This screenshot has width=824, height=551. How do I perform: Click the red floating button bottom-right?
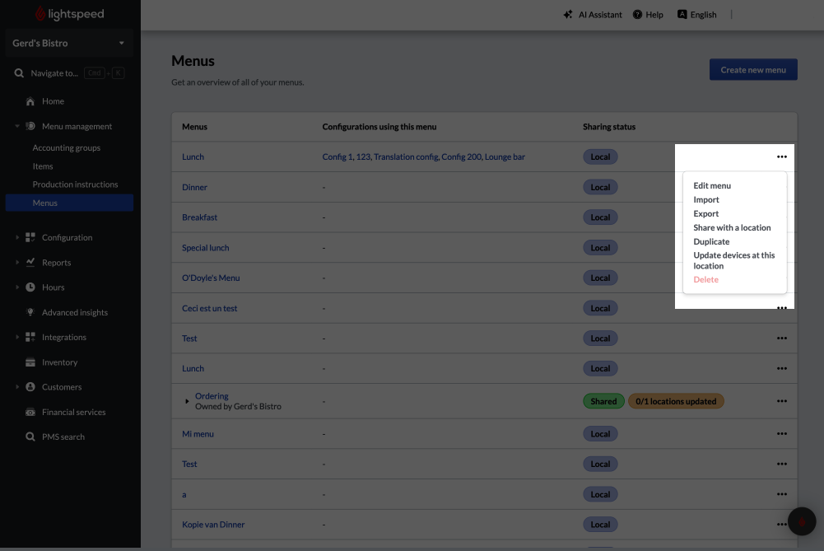click(801, 521)
